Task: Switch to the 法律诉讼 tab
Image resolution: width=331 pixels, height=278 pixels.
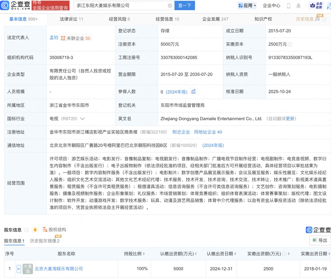Action: 71,19
